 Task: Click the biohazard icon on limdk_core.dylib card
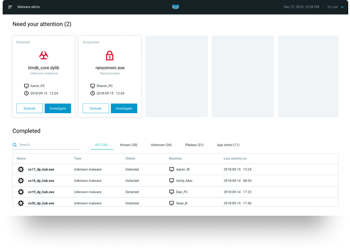[43, 55]
